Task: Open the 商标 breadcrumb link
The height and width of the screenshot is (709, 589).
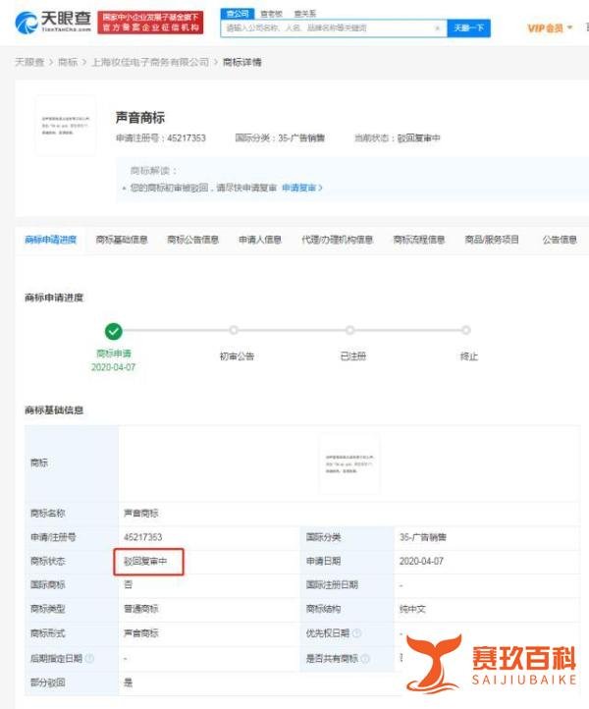Action: point(68,62)
